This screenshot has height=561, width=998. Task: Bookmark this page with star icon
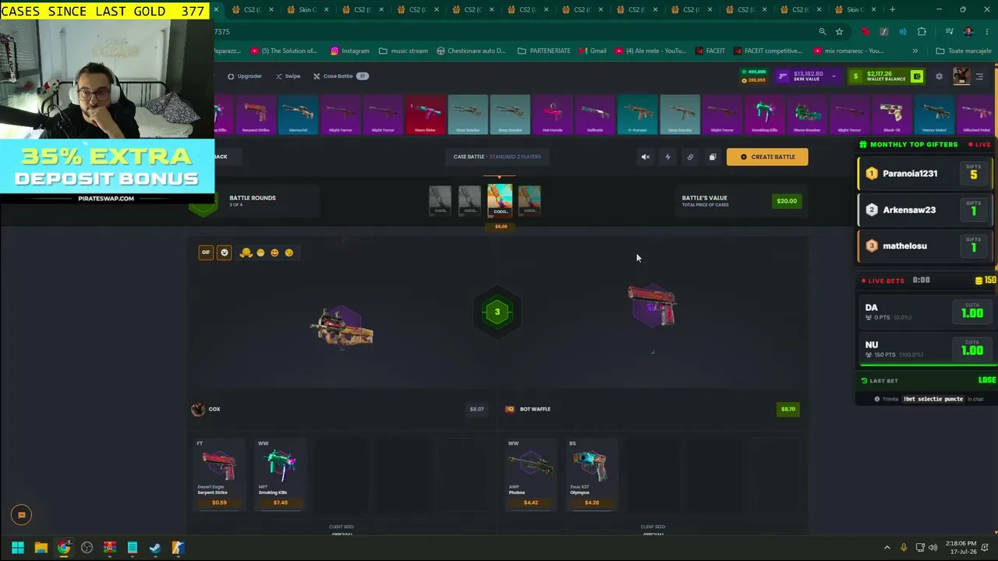pyautogui.click(x=839, y=32)
